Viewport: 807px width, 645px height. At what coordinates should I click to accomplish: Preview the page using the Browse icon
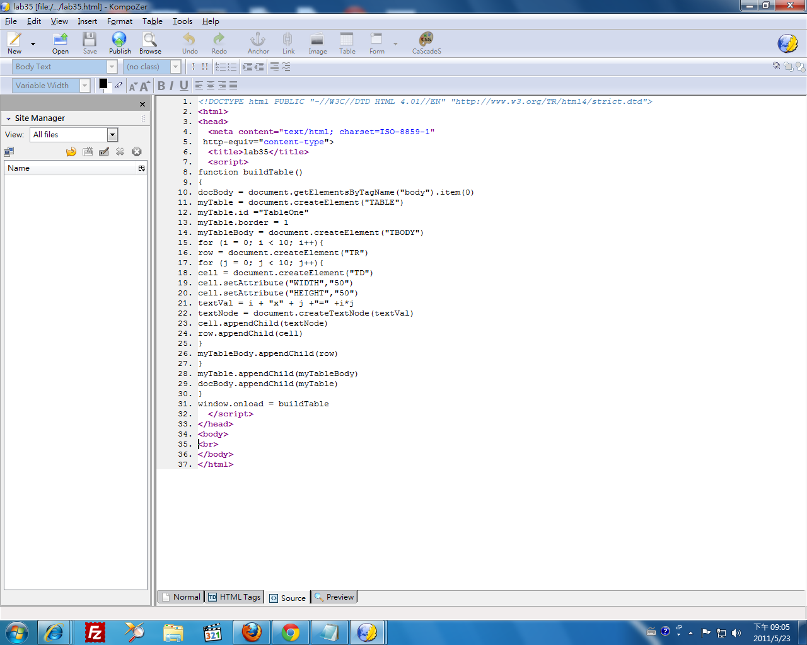pos(150,43)
